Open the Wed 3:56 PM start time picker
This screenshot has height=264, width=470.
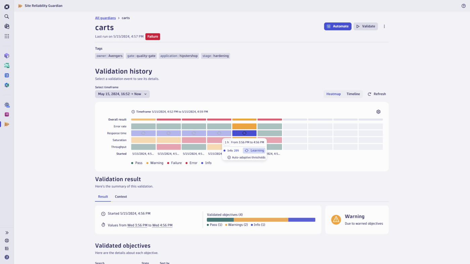pyautogui.click(x=137, y=225)
